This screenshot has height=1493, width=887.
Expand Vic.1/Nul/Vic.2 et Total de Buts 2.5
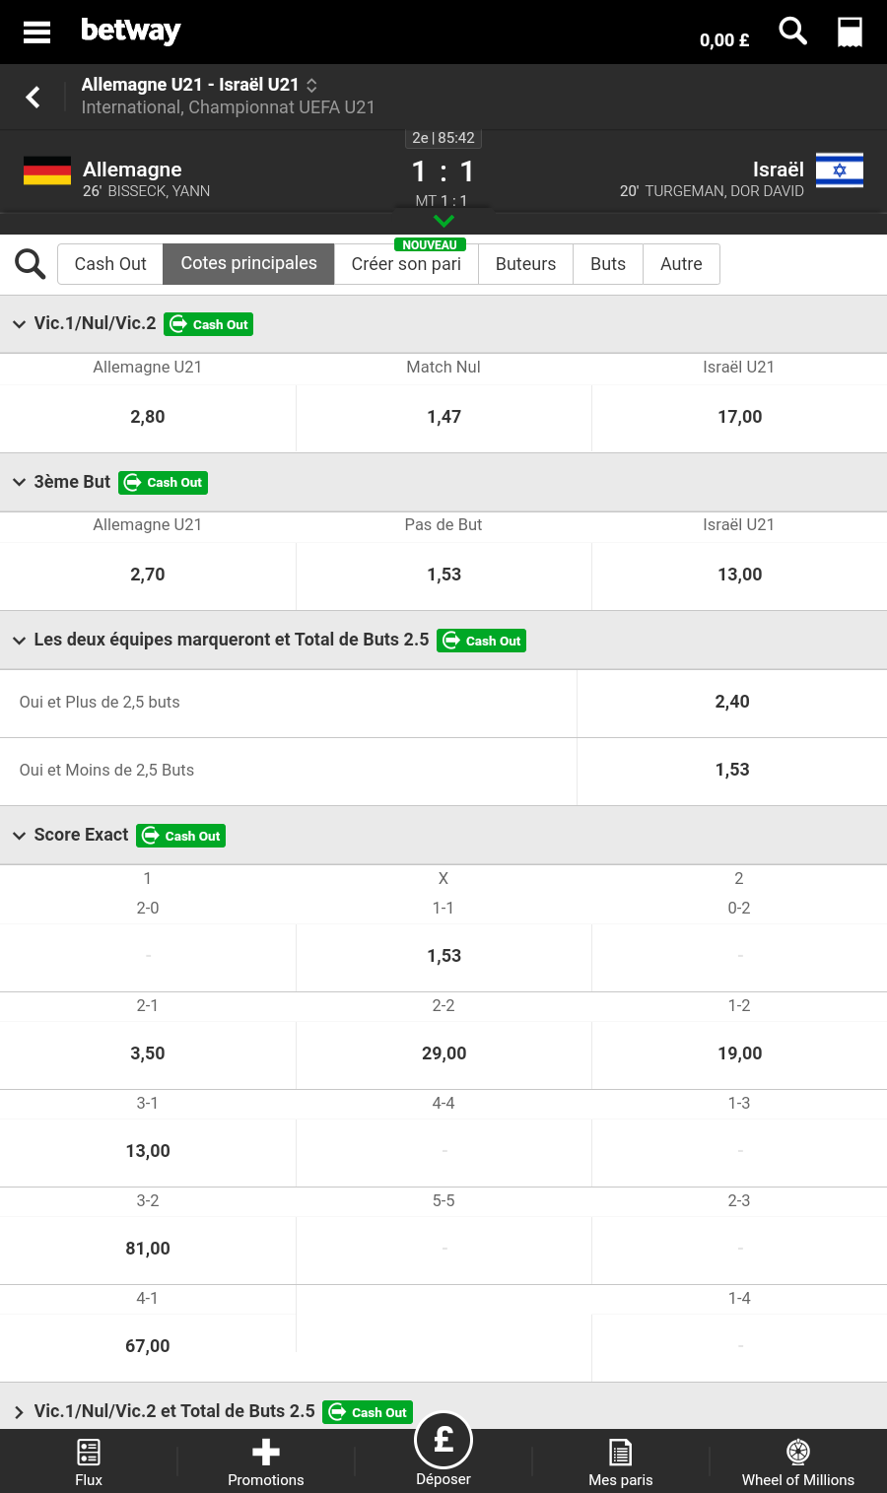pos(19,1412)
